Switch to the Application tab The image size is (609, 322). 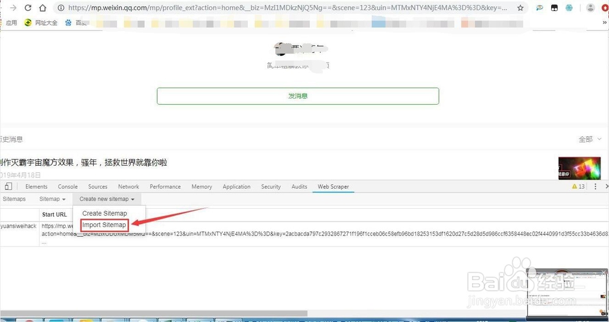(236, 186)
